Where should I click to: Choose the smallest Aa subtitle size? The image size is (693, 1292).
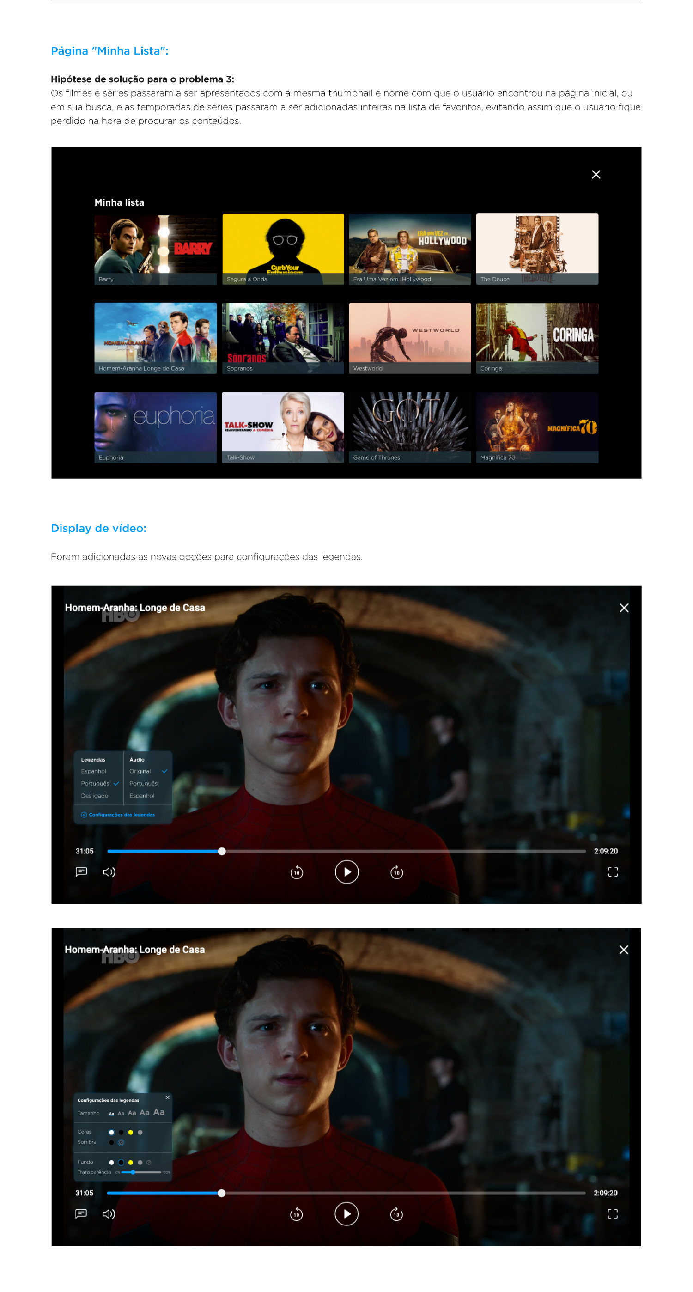tap(112, 1114)
